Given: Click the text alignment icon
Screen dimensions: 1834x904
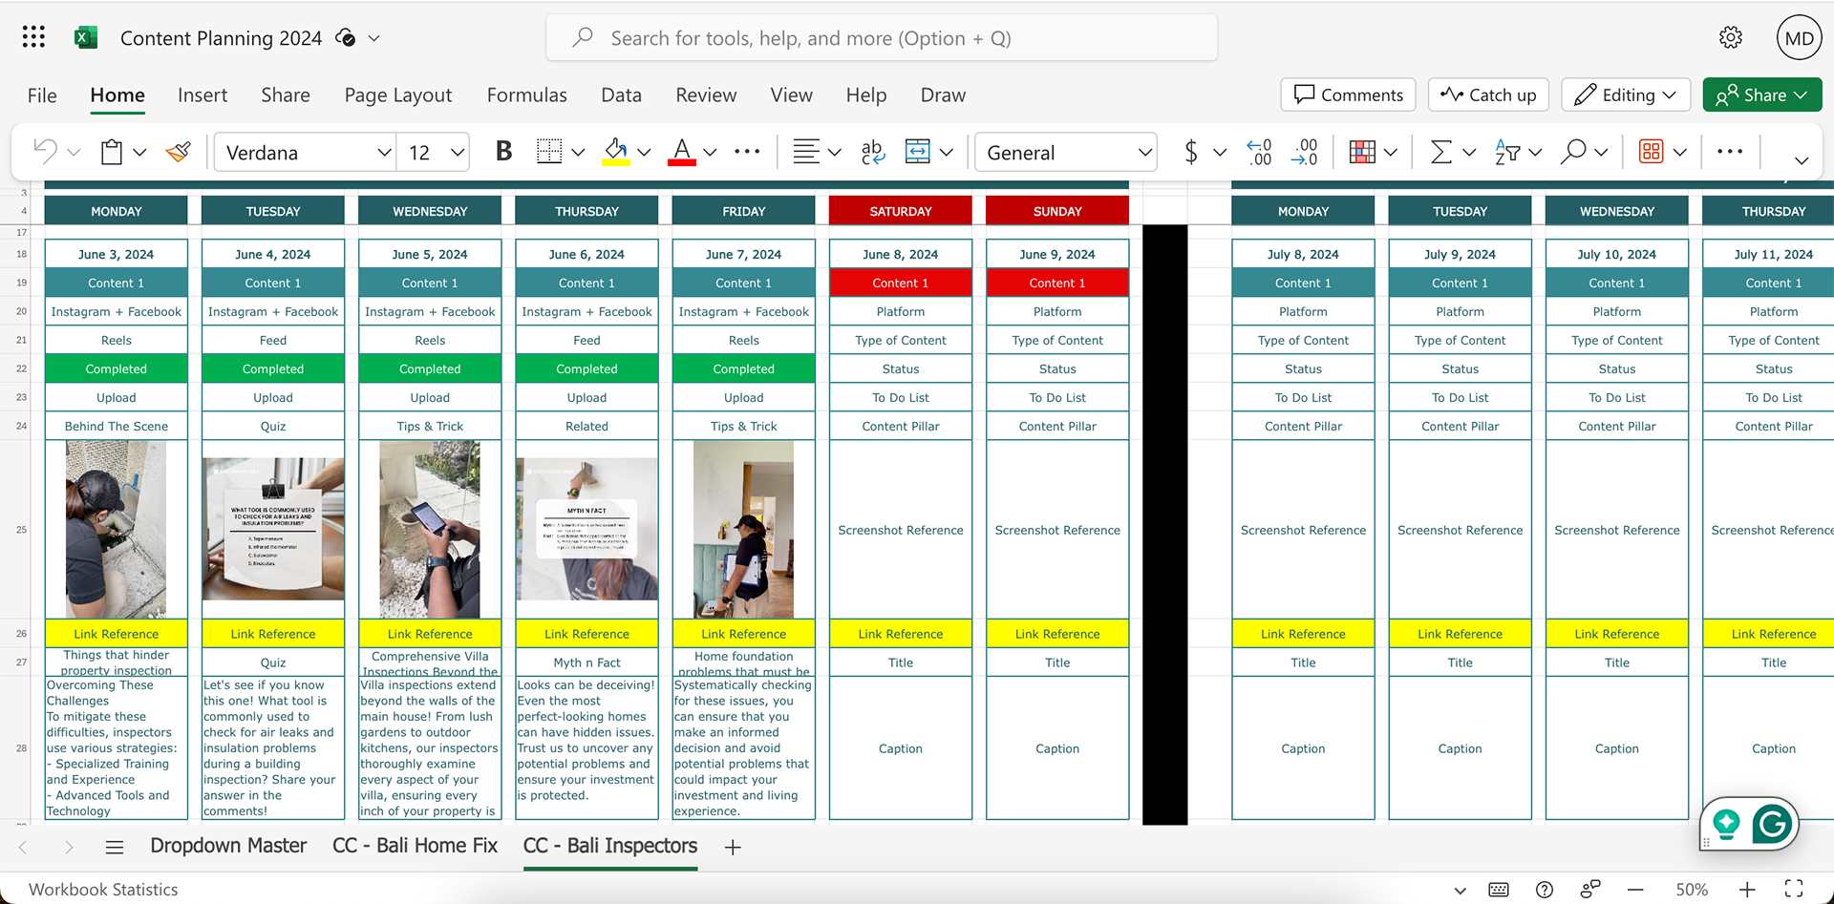Looking at the screenshot, I should [x=806, y=152].
